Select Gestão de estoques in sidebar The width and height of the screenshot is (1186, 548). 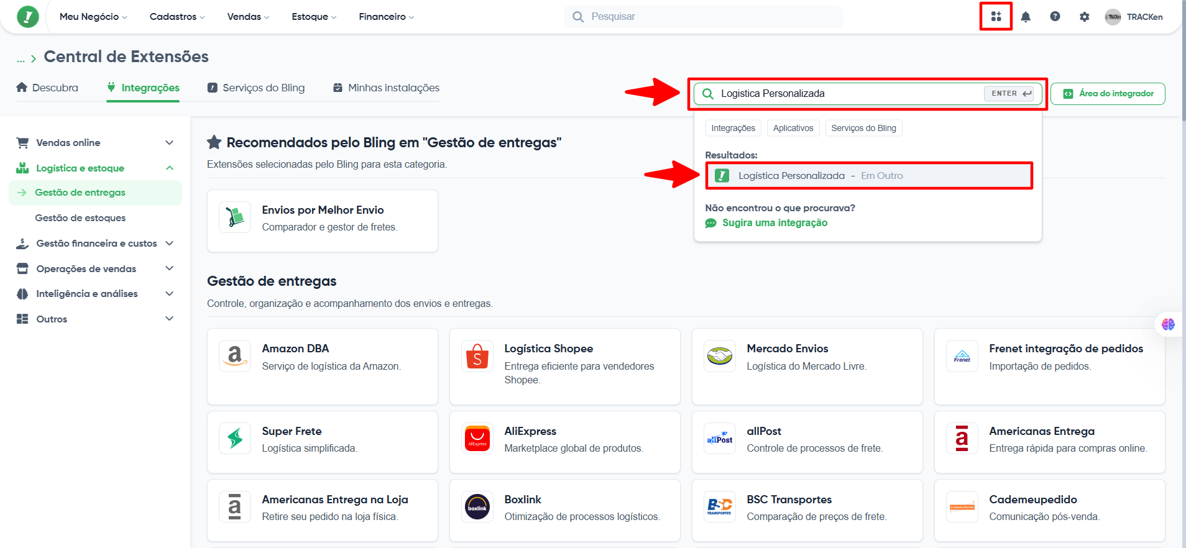click(80, 218)
